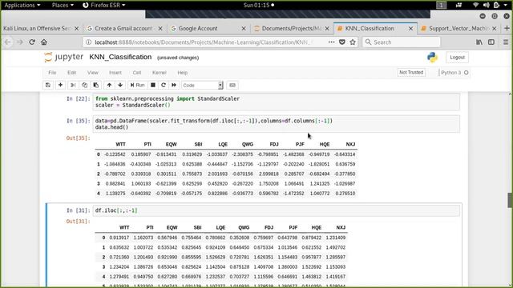This screenshot has height=288, width=513.
Task: Open the Applications menu in top panel
Action: point(22,5)
